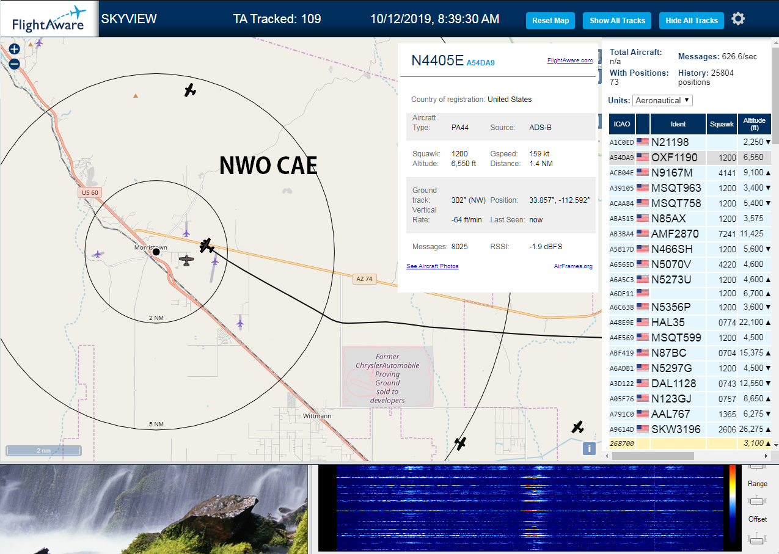Open the FlightAware.com link in aircraft panel
Screen dimensions: 779x554
[x=569, y=60]
